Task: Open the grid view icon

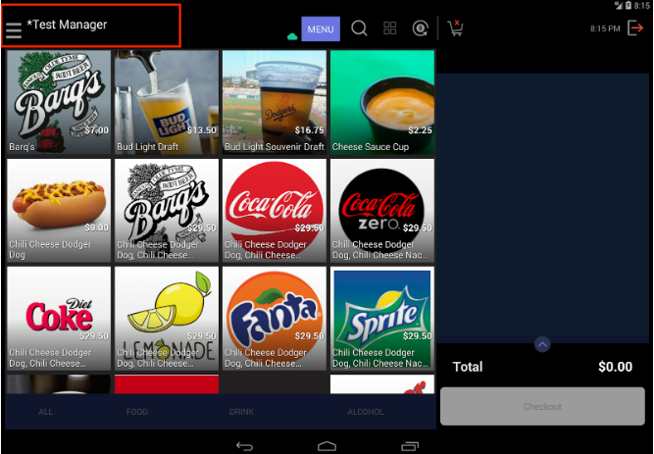Action: tap(390, 29)
